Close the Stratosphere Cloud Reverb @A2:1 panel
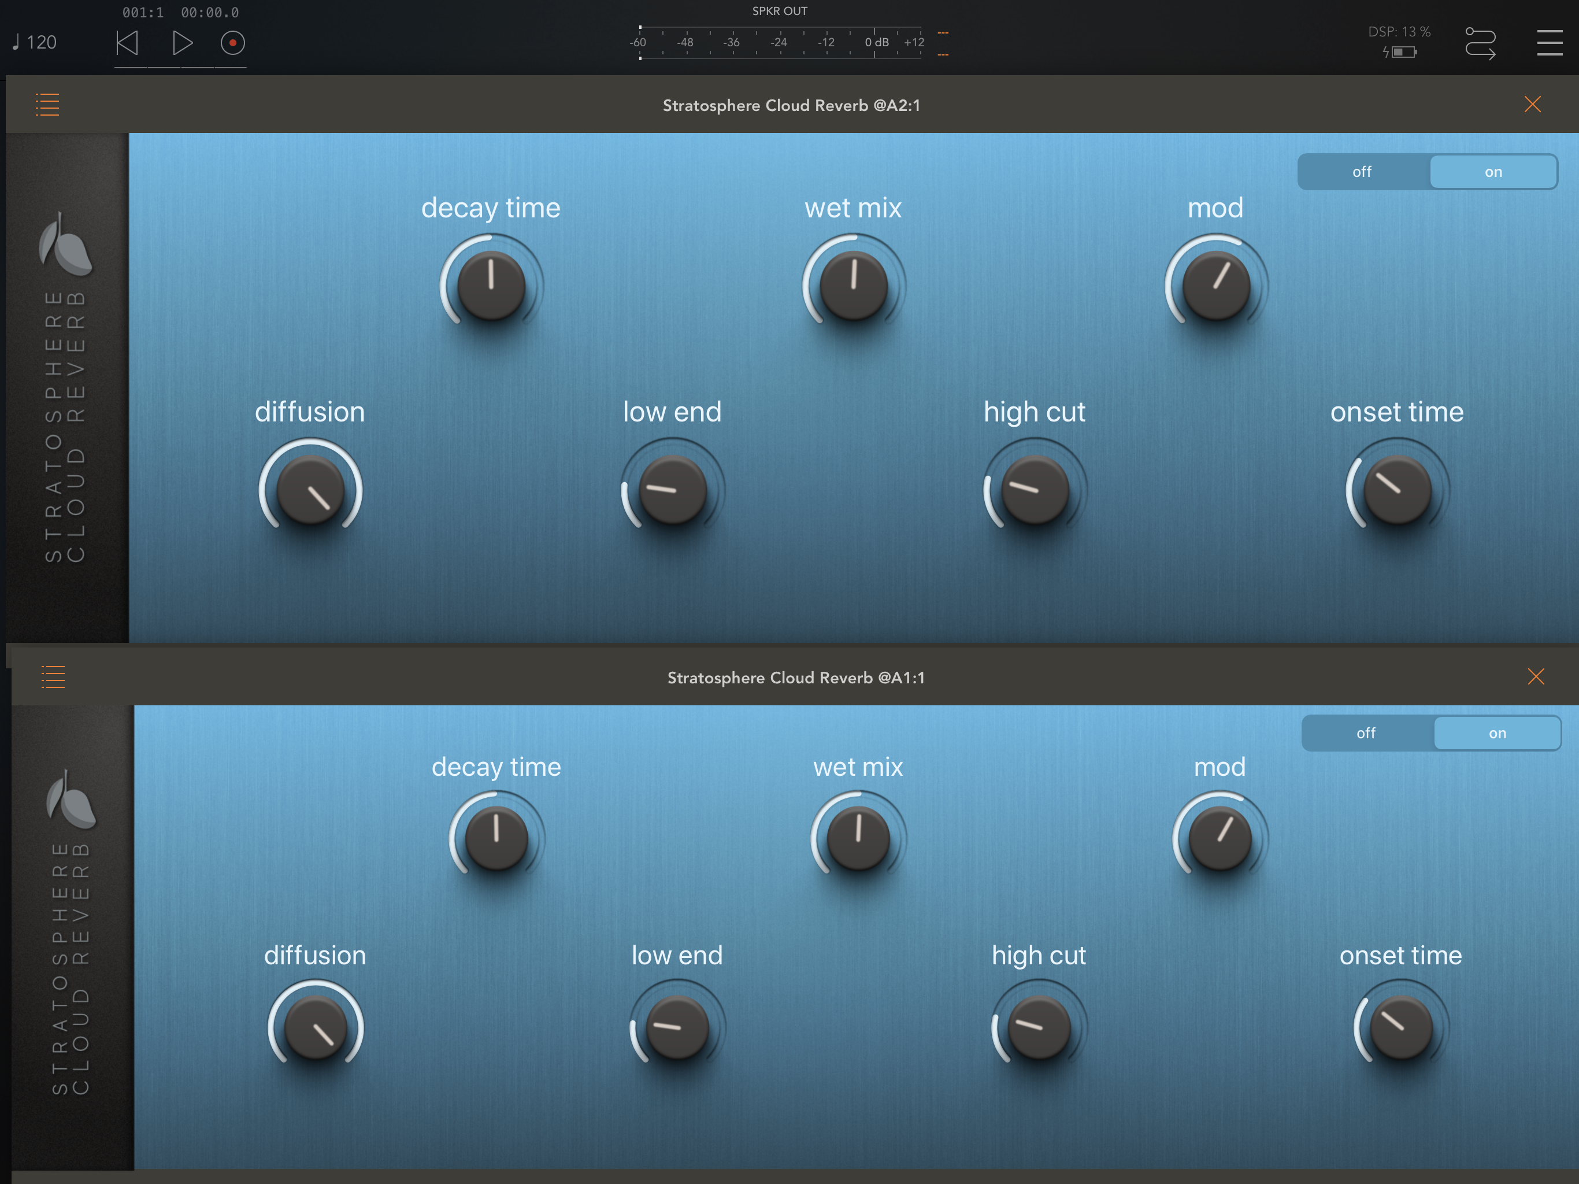This screenshot has width=1579, height=1184. pos(1532,104)
